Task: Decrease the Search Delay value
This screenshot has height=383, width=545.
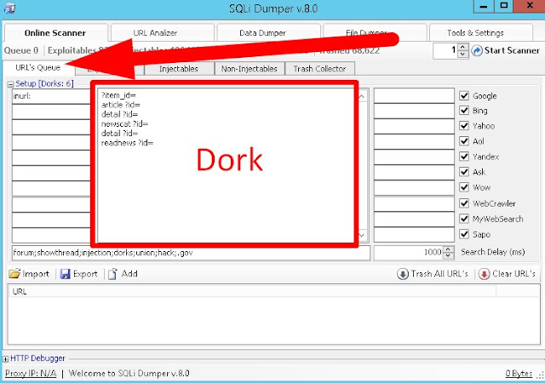Action: tap(449, 256)
